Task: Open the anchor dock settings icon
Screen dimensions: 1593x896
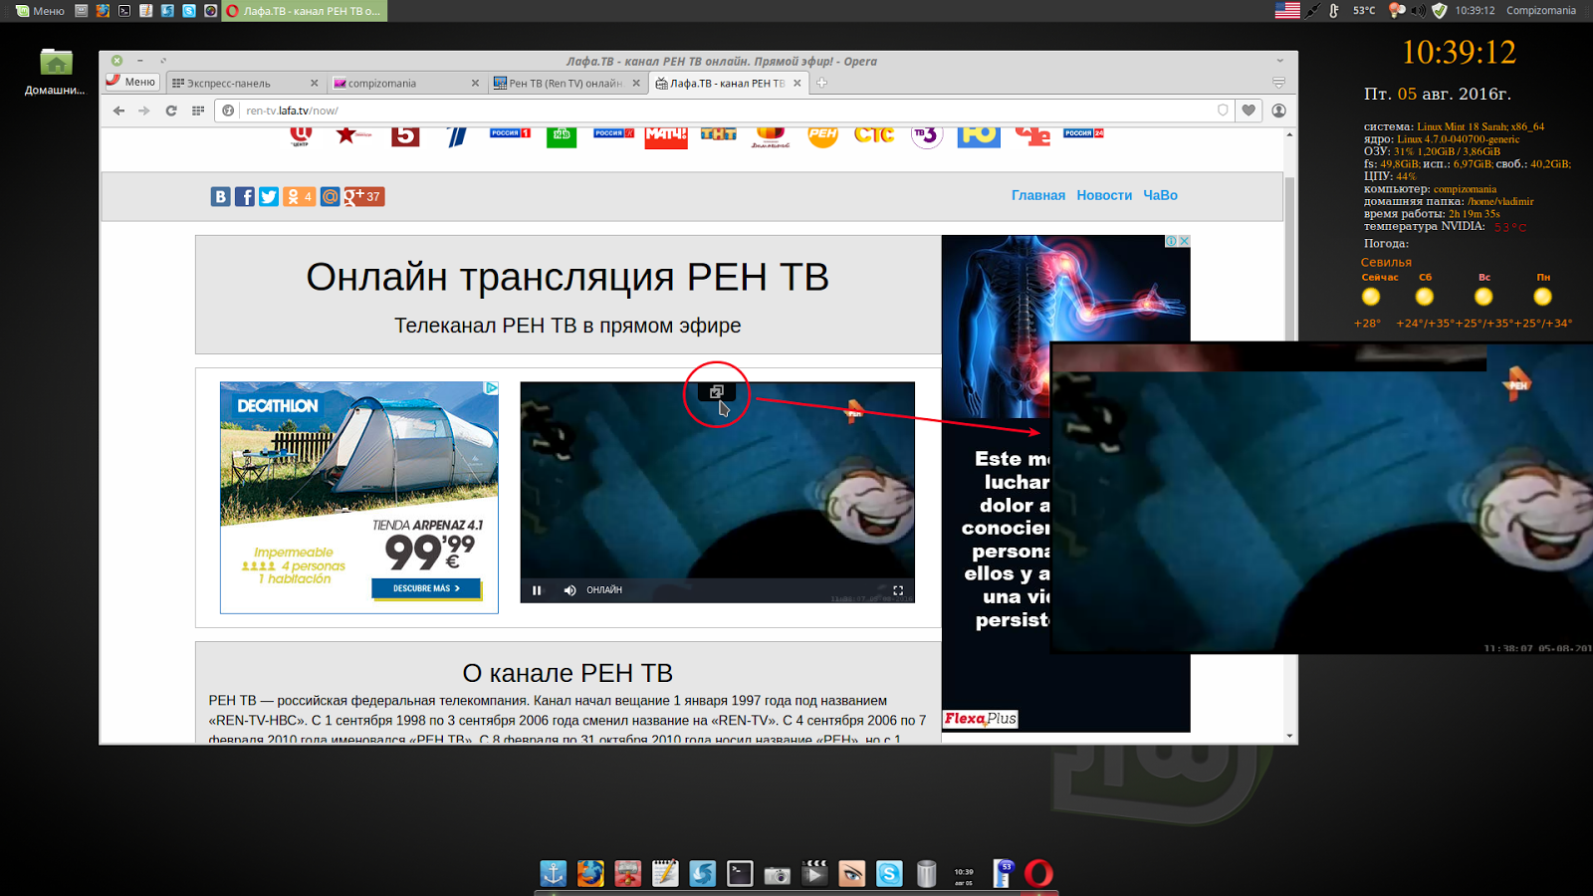Action: coord(553,873)
